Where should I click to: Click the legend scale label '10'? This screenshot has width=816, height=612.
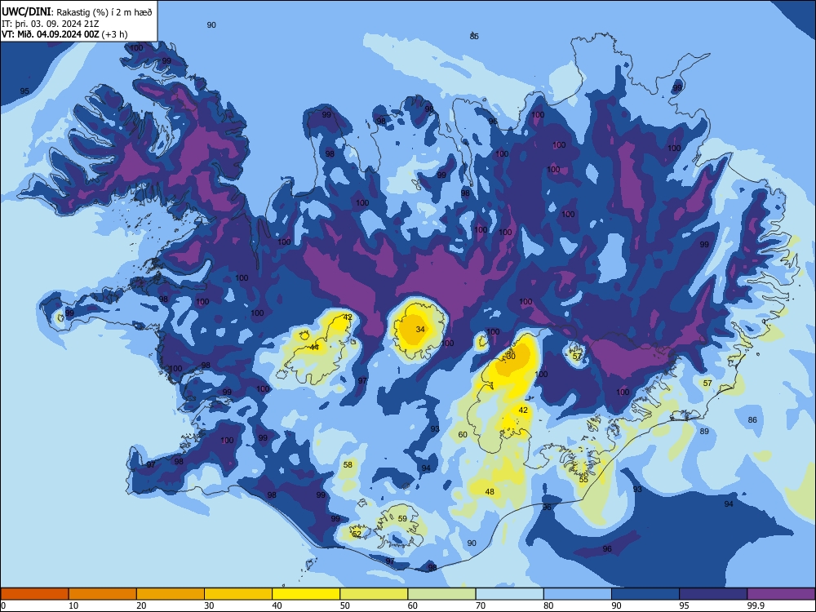[73, 605]
